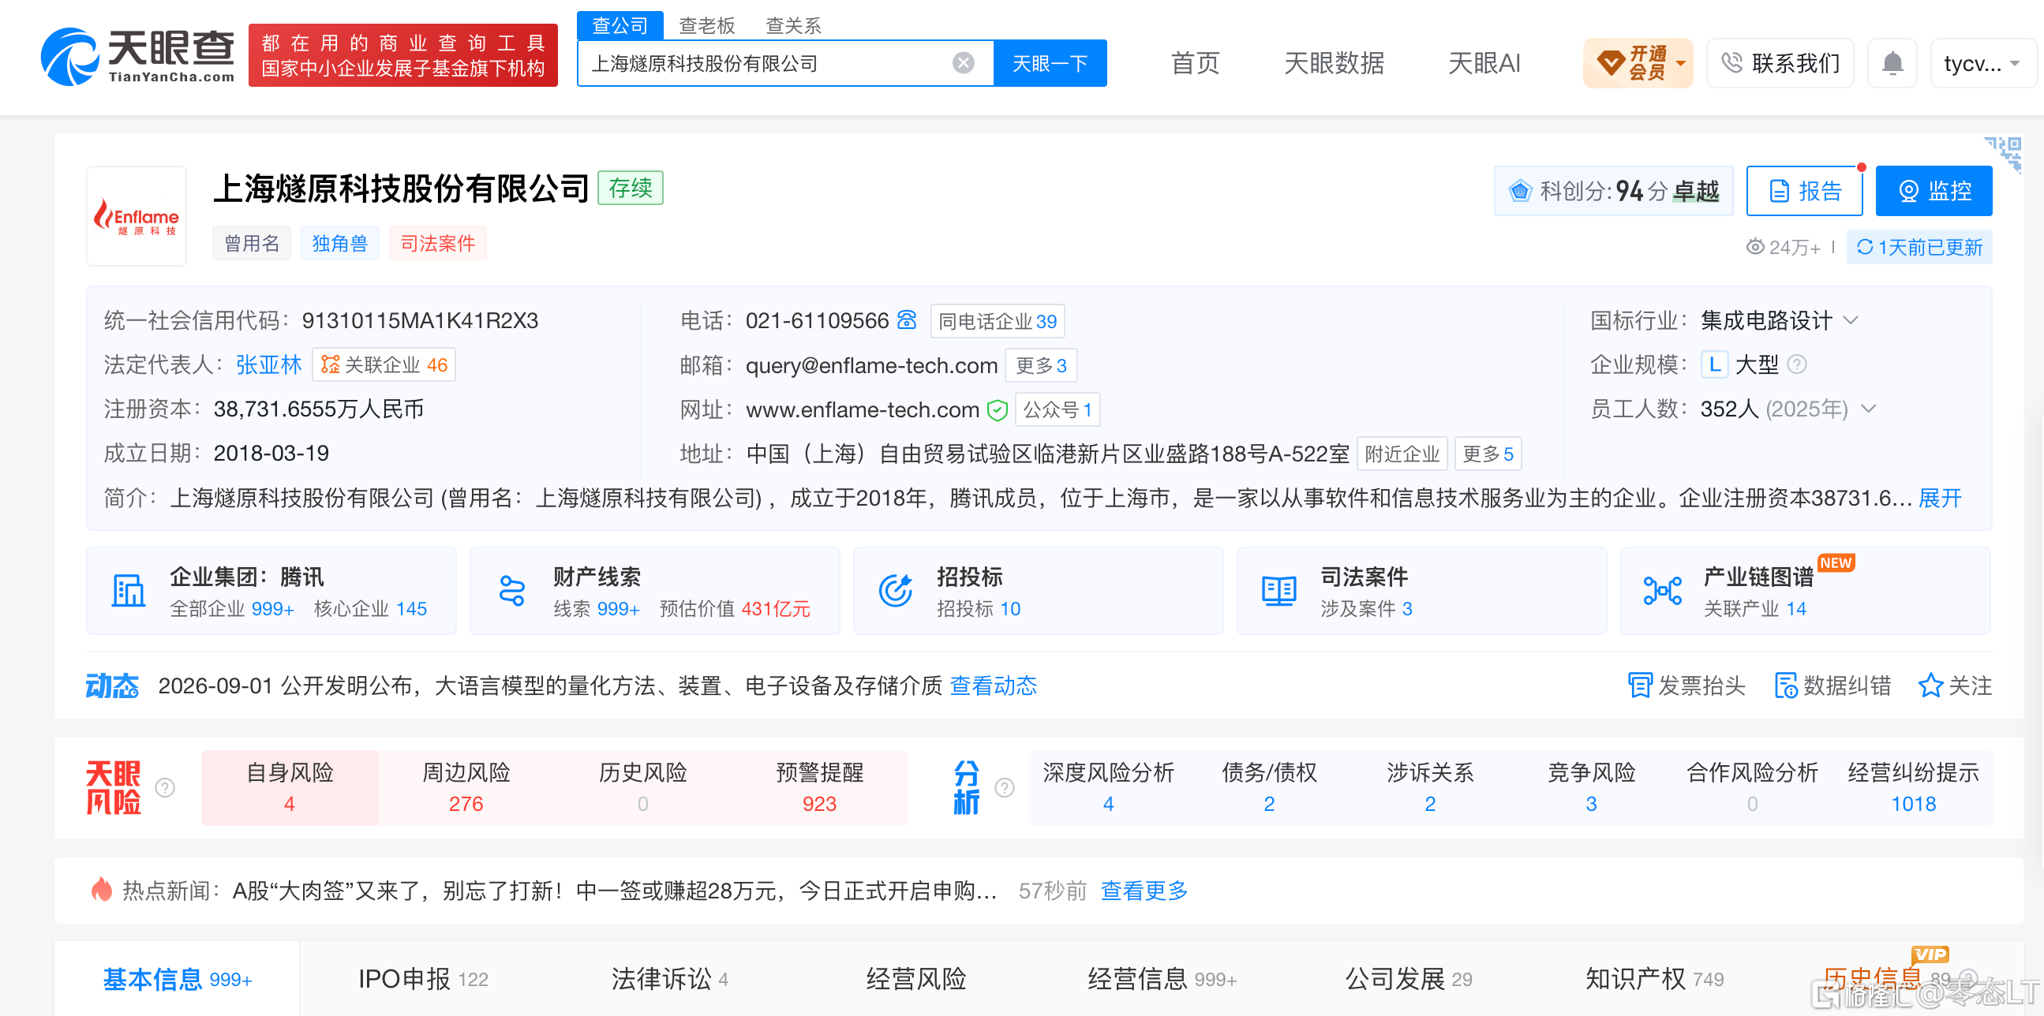Clear the company search field
2044x1016 pixels.
tap(963, 63)
